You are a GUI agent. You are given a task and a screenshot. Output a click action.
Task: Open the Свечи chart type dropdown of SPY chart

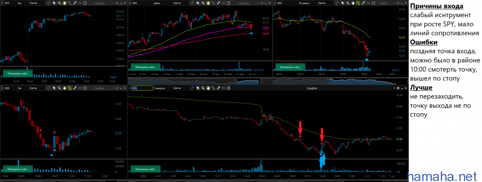click(37, 3)
